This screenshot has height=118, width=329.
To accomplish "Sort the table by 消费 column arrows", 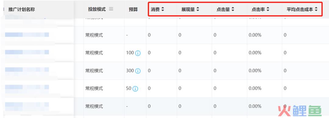I will coord(163,9).
